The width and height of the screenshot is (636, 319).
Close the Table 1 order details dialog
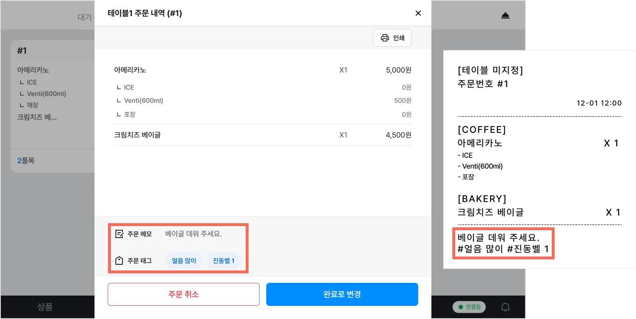[418, 13]
